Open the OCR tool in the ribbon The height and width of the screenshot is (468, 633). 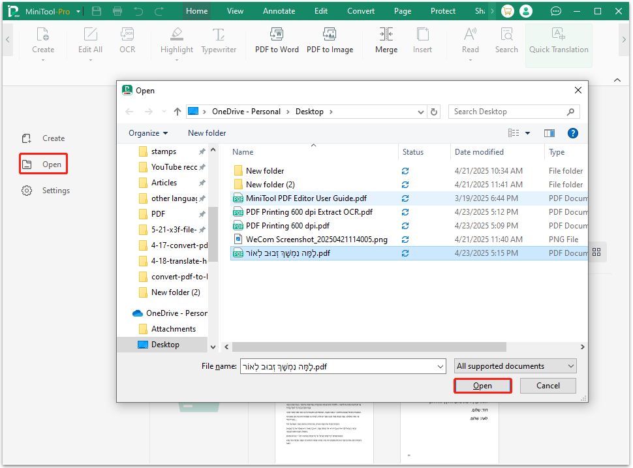[x=127, y=35]
